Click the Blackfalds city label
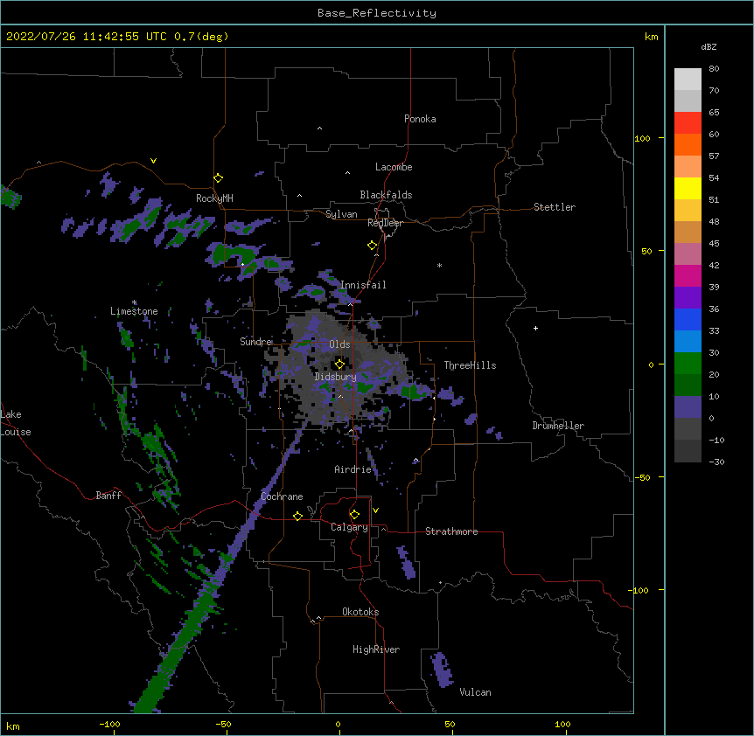Image resolution: width=754 pixels, height=736 pixels. click(386, 195)
